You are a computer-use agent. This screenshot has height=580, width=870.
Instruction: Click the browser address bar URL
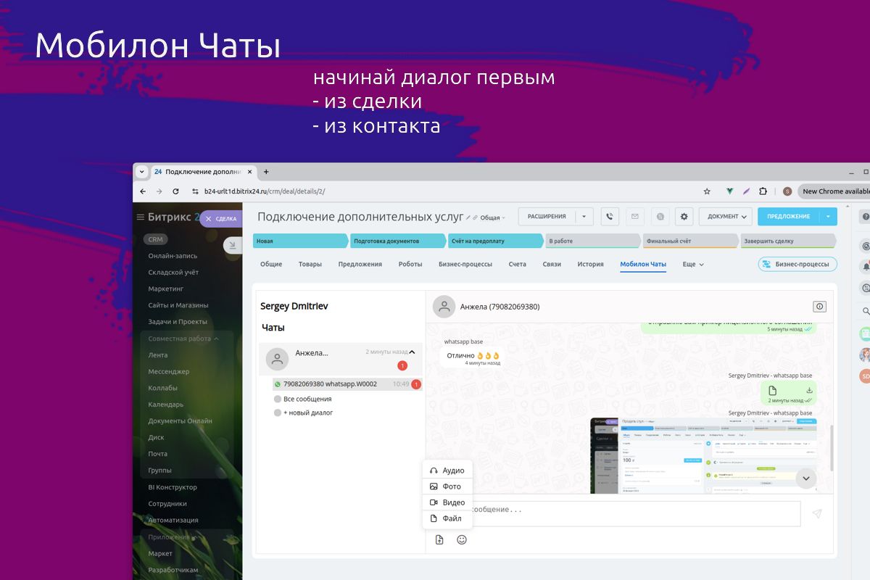pyautogui.click(x=265, y=191)
